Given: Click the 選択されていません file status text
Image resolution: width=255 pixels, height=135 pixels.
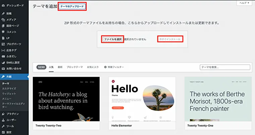Looking at the screenshot, I should click(x=135, y=39).
